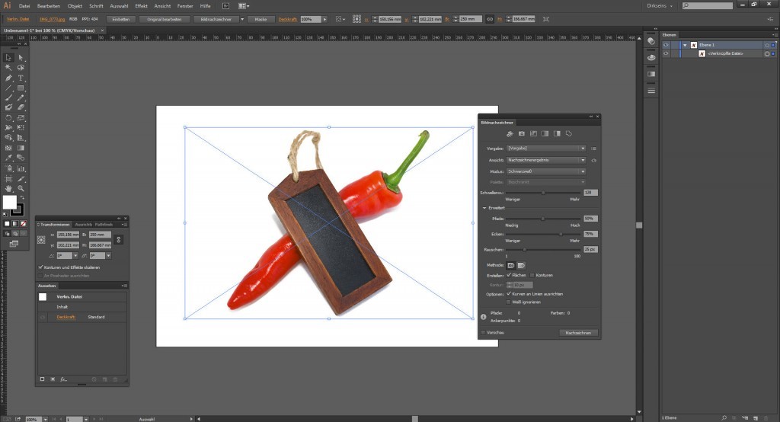Viewport: 780px width, 422px height.
Task: Collapse the Ebene 1 layer tree arrow
Action: (685, 45)
